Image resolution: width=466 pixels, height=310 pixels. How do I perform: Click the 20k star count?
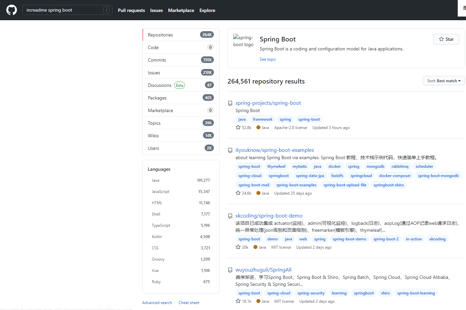pyautogui.click(x=242, y=247)
